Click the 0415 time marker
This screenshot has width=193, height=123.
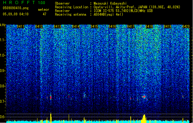(94, 26)
